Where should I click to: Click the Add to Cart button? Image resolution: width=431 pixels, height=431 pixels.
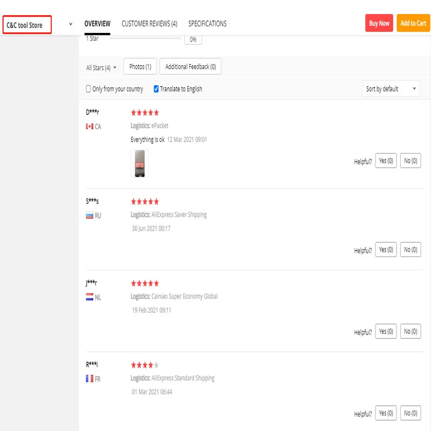point(413,23)
